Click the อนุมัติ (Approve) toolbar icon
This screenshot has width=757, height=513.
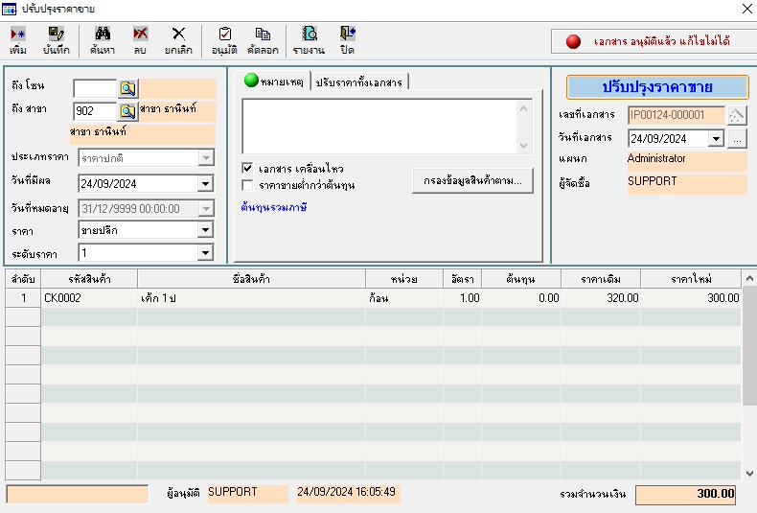click(224, 38)
